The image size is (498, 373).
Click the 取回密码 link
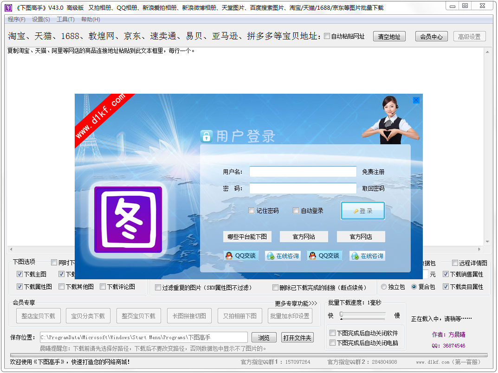click(x=373, y=188)
